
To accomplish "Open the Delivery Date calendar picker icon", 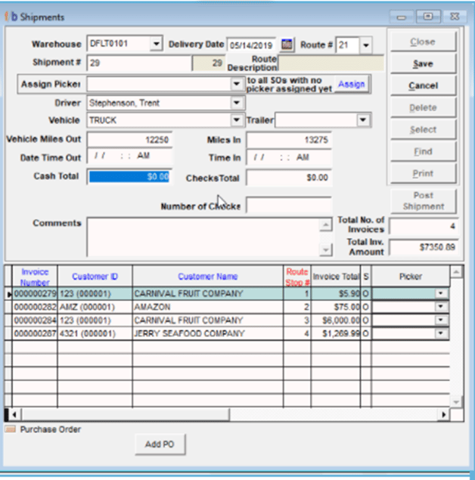I will (287, 45).
